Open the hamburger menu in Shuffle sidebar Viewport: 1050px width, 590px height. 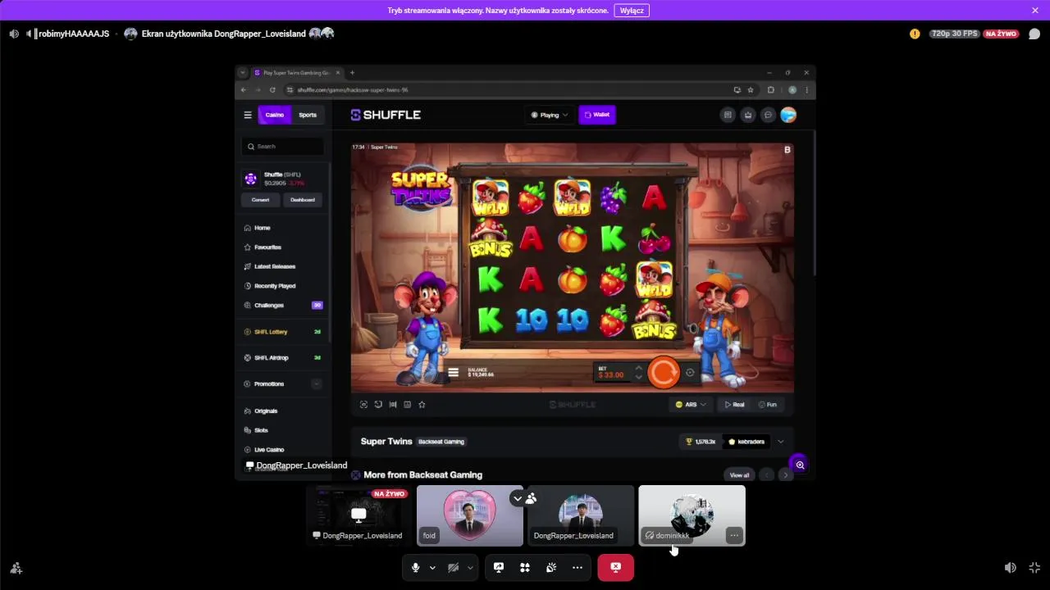coord(248,115)
